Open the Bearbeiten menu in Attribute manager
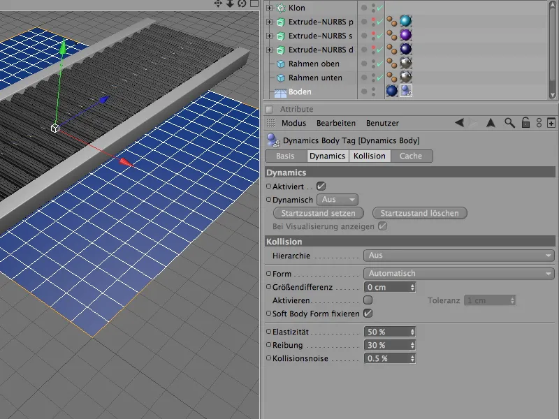 click(x=336, y=123)
